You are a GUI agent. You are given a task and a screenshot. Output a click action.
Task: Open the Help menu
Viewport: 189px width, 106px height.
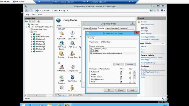40,15
